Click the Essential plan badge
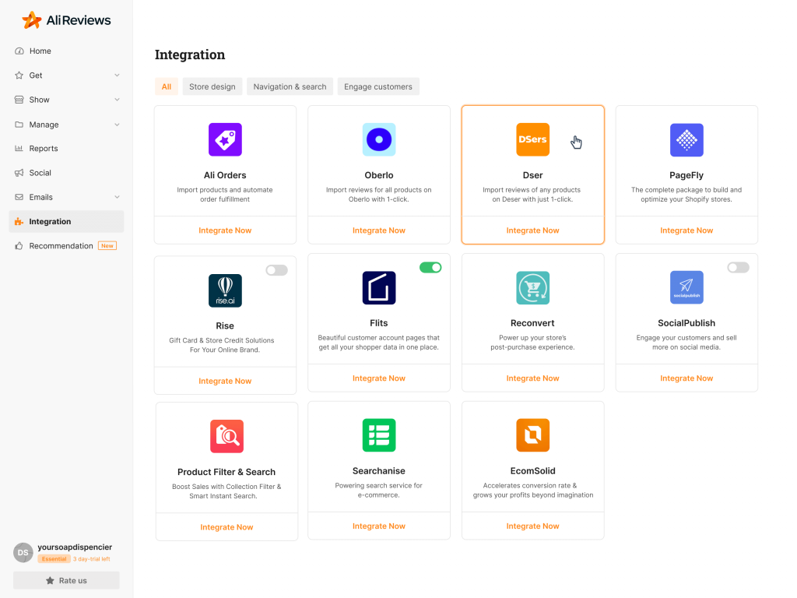This screenshot has width=797, height=598. click(54, 559)
